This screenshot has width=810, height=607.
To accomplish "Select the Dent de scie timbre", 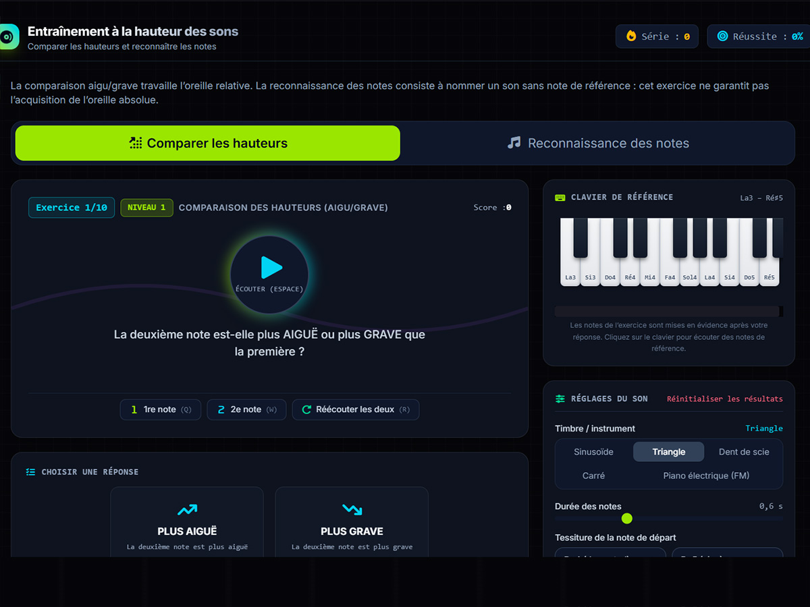I will (x=744, y=452).
